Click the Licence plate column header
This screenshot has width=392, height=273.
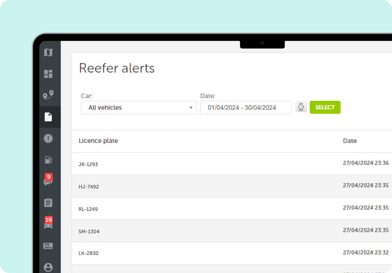(98, 141)
